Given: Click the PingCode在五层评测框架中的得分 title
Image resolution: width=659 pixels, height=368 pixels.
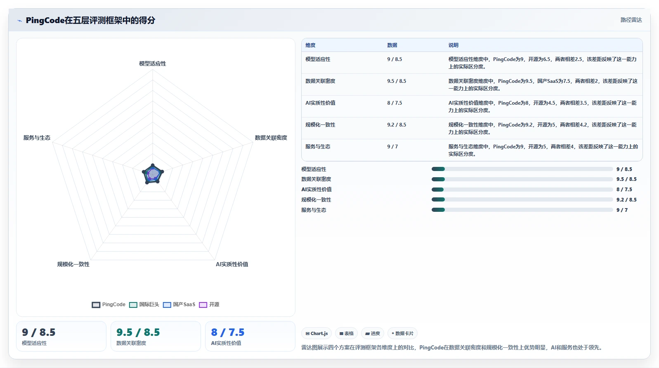Looking at the screenshot, I should [x=90, y=20].
